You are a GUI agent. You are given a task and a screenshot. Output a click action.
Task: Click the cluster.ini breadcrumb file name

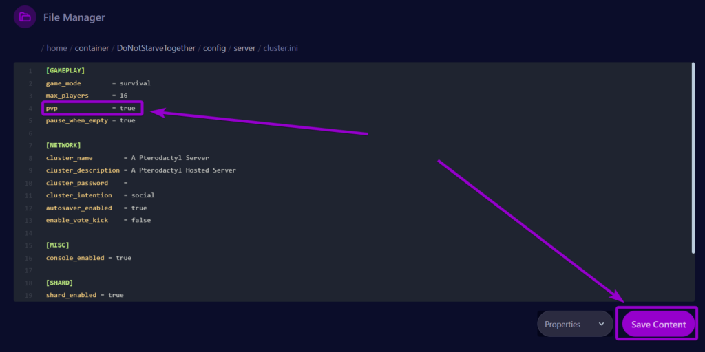pyautogui.click(x=280, y=48)
